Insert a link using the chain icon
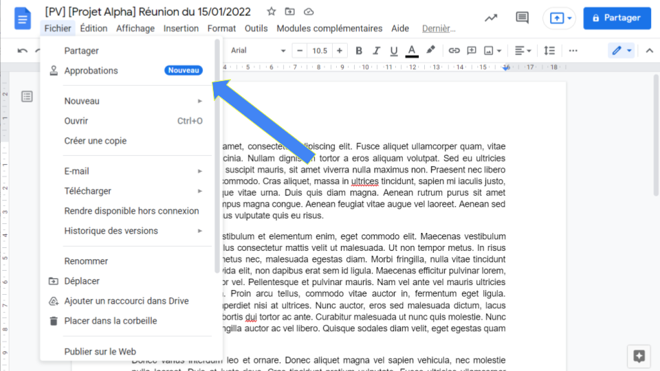The width and height of the screenshot is (660, 371). coord(454,51)
